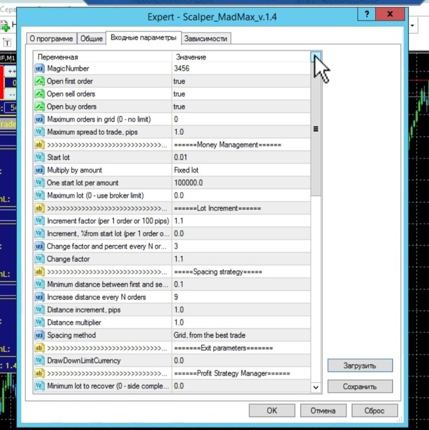The height and width of the screenshot is (430, 429).
Task: Click the MagicNumber integer type icon
Action: tap(39, 69)
